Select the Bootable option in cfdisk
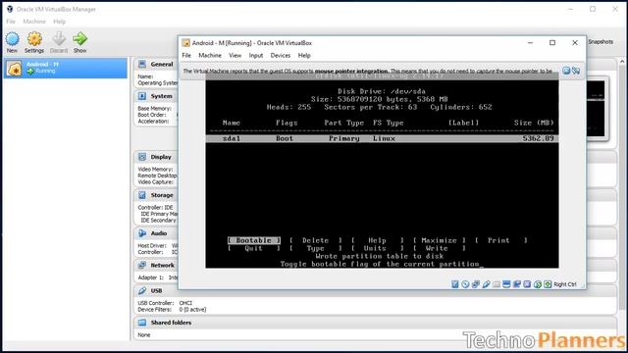The image size is (628, 353). [x=254, y=240]
